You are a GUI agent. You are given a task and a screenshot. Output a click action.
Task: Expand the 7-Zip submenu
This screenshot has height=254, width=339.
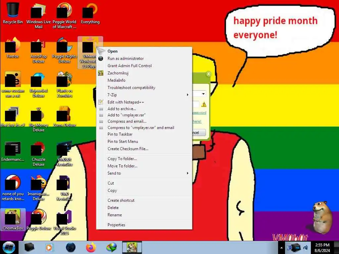[x=144, y=95]
